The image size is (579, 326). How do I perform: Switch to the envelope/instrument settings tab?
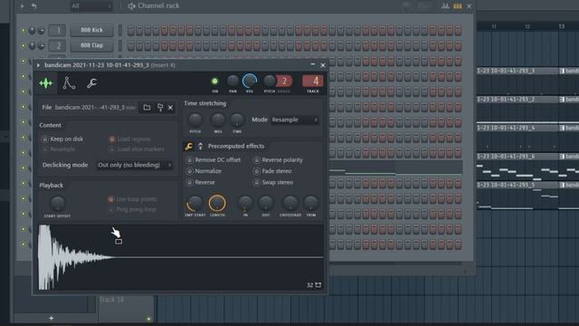[69, 83]
